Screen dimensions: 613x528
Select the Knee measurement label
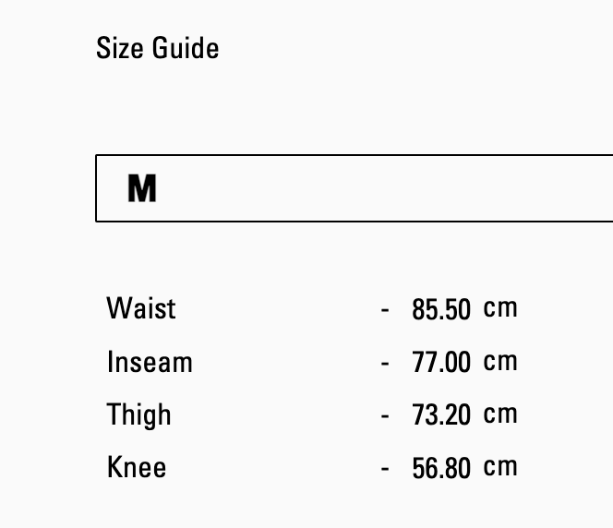point(137,467)
